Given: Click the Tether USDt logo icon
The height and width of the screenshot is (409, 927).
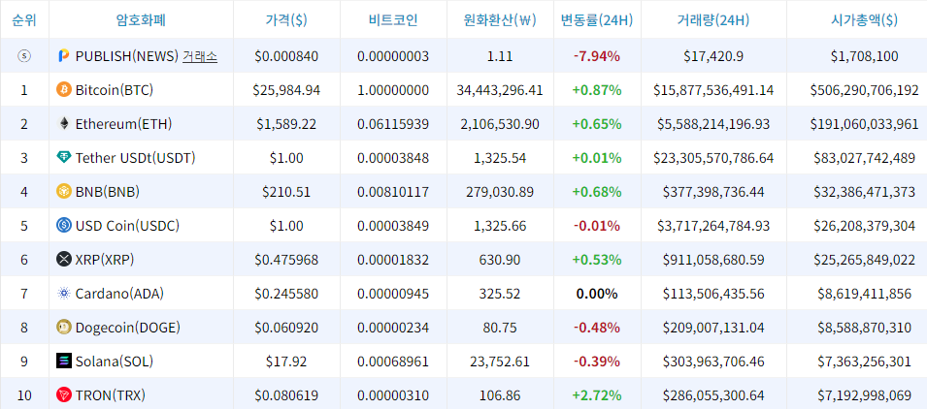Looking at the screenshot, I should tap(63, 158).
